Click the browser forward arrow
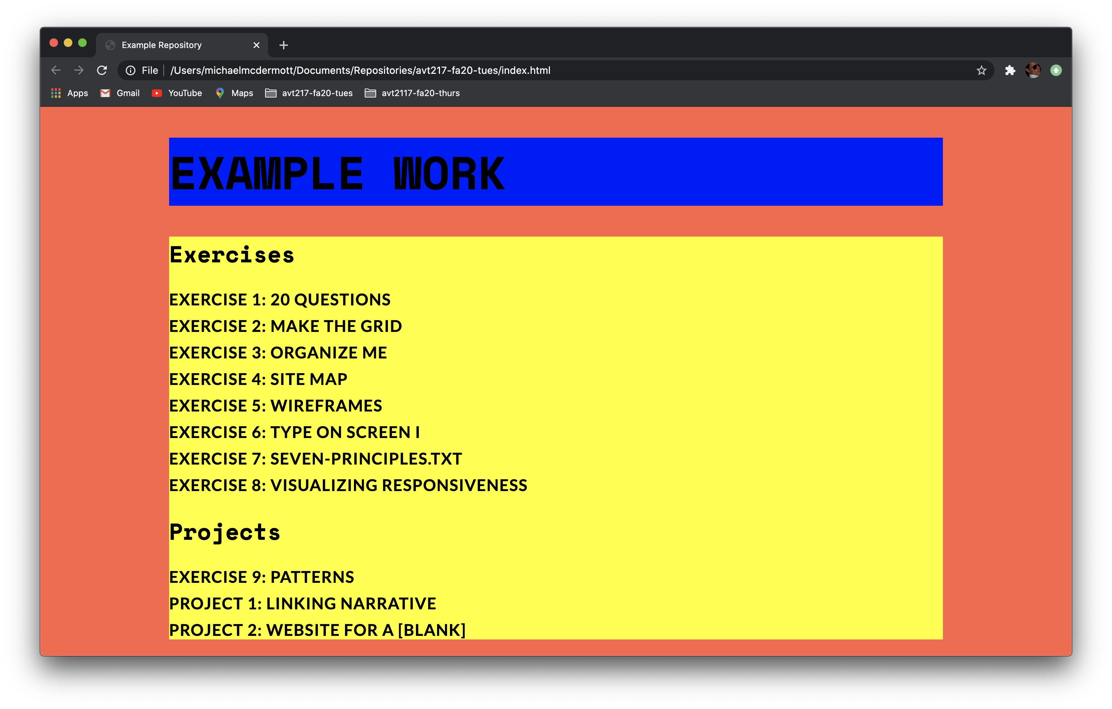 click(79, 70)
